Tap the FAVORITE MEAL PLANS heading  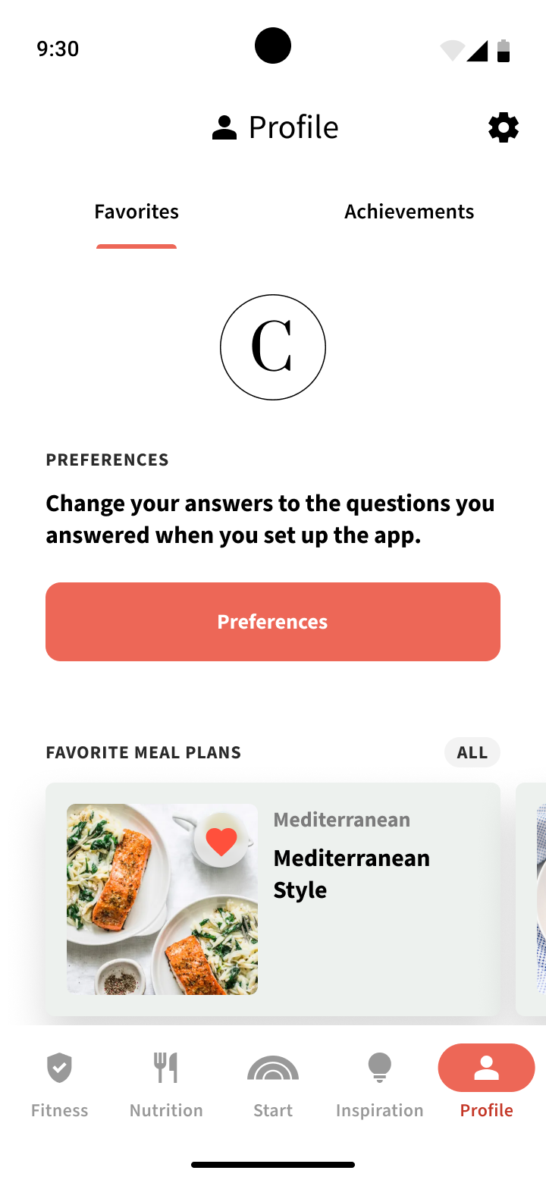[143, 753]
